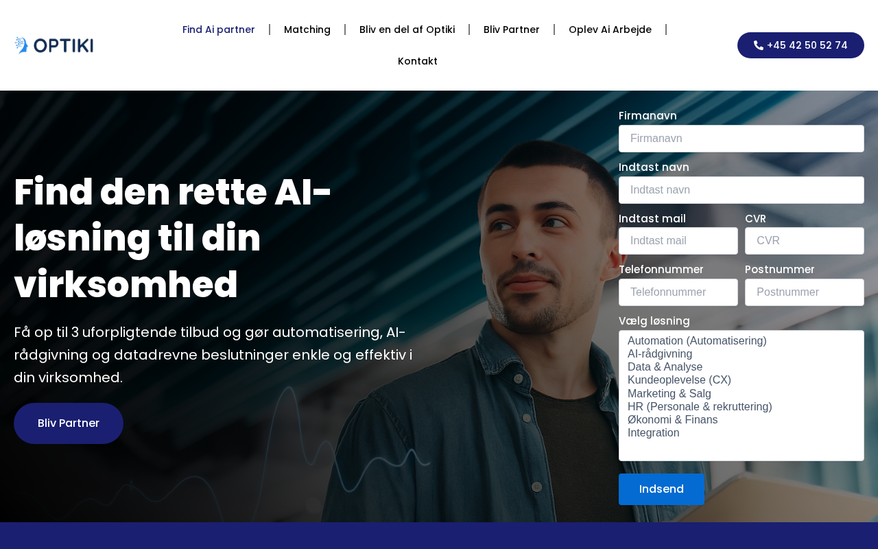Select Automation (Automatisering) in solution list

[x=697, y=341]
